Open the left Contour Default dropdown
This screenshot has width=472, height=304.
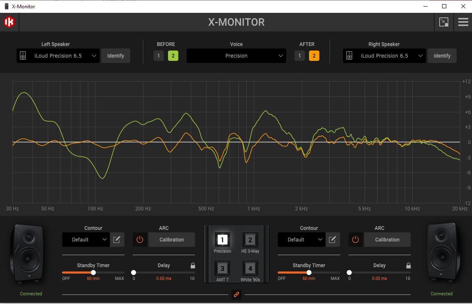(86, 240)
